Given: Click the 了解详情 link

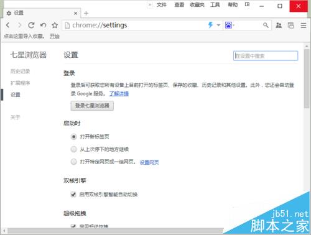Looking at the screenshot, I should 119,94.
